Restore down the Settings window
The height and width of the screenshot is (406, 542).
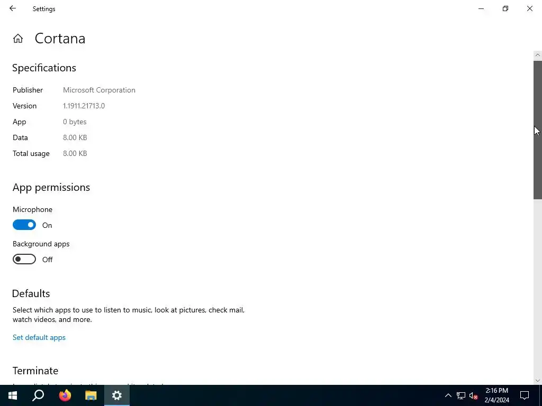tap(505, 8)
